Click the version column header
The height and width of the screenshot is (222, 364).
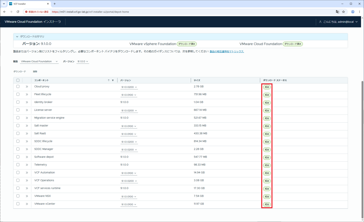point(126,80)
